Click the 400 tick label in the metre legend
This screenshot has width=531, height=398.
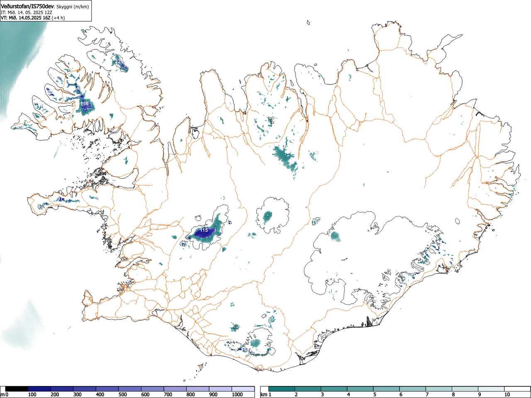pos(100,395)
